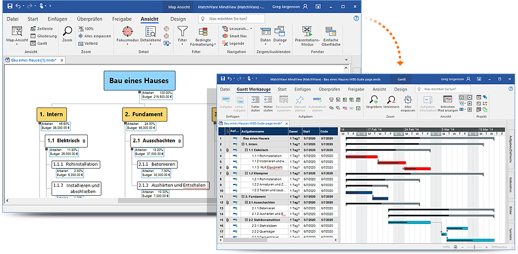Enable Vollbild mode
The image size is (518, 254).
click(88, 43)
